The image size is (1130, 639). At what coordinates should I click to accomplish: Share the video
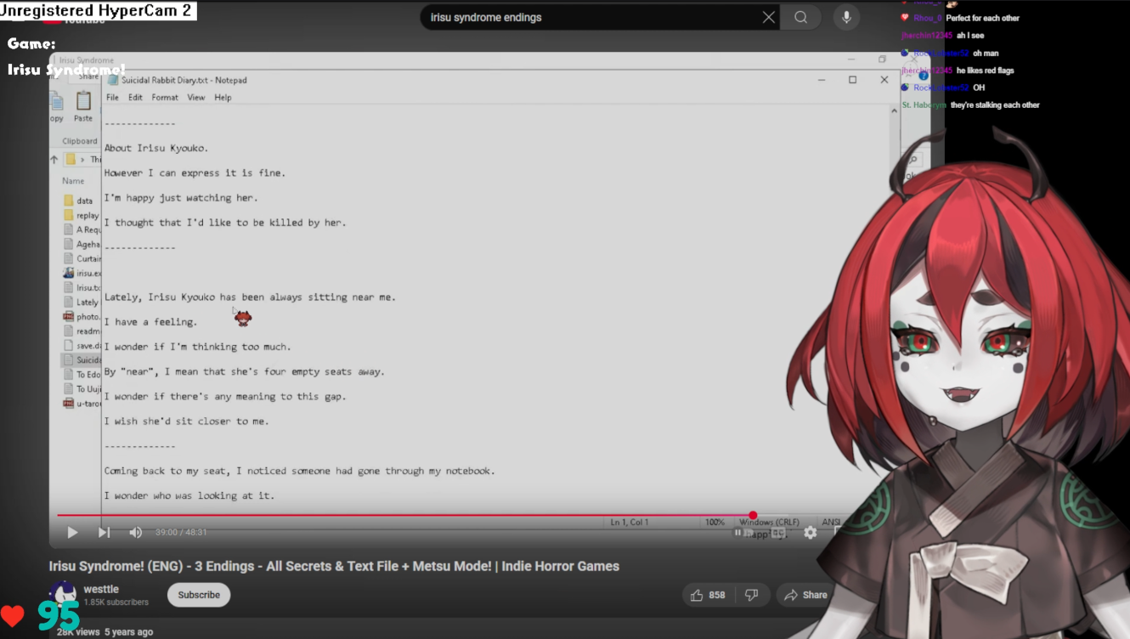(x=805, y=595)
